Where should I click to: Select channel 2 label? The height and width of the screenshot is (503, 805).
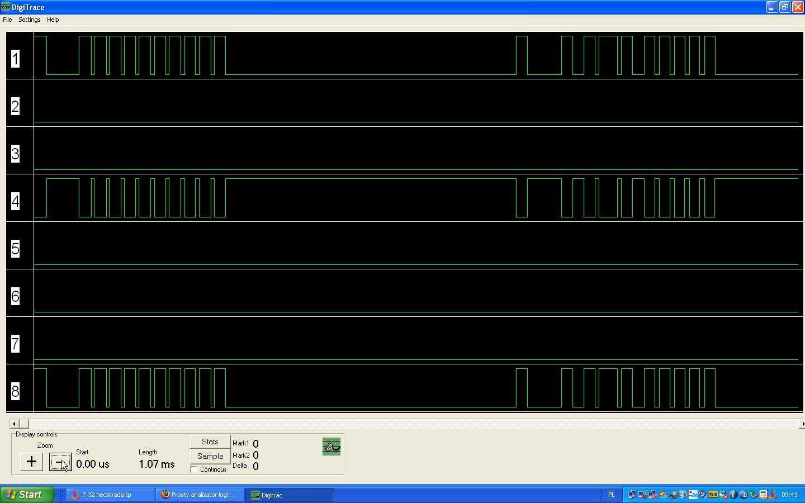[x=16, y=106]
